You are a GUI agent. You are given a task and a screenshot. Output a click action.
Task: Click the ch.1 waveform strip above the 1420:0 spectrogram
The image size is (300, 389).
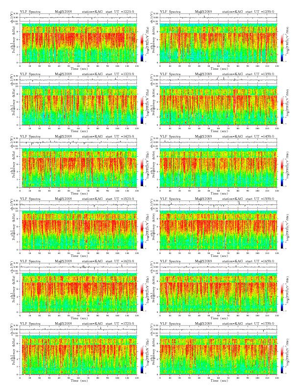click(78, 142)
